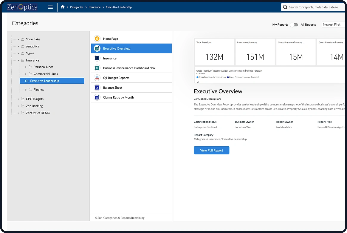Click the Q1 Budget Reports icon

pos(97,78)
